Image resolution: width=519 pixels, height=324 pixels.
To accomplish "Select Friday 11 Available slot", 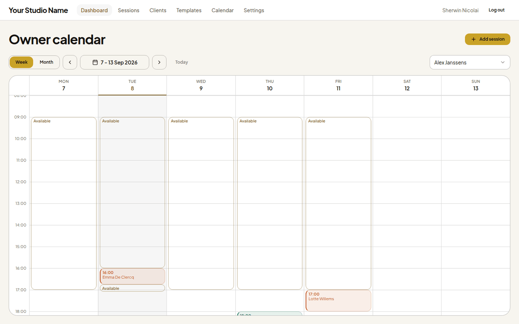I will click(x=338, y=203).
